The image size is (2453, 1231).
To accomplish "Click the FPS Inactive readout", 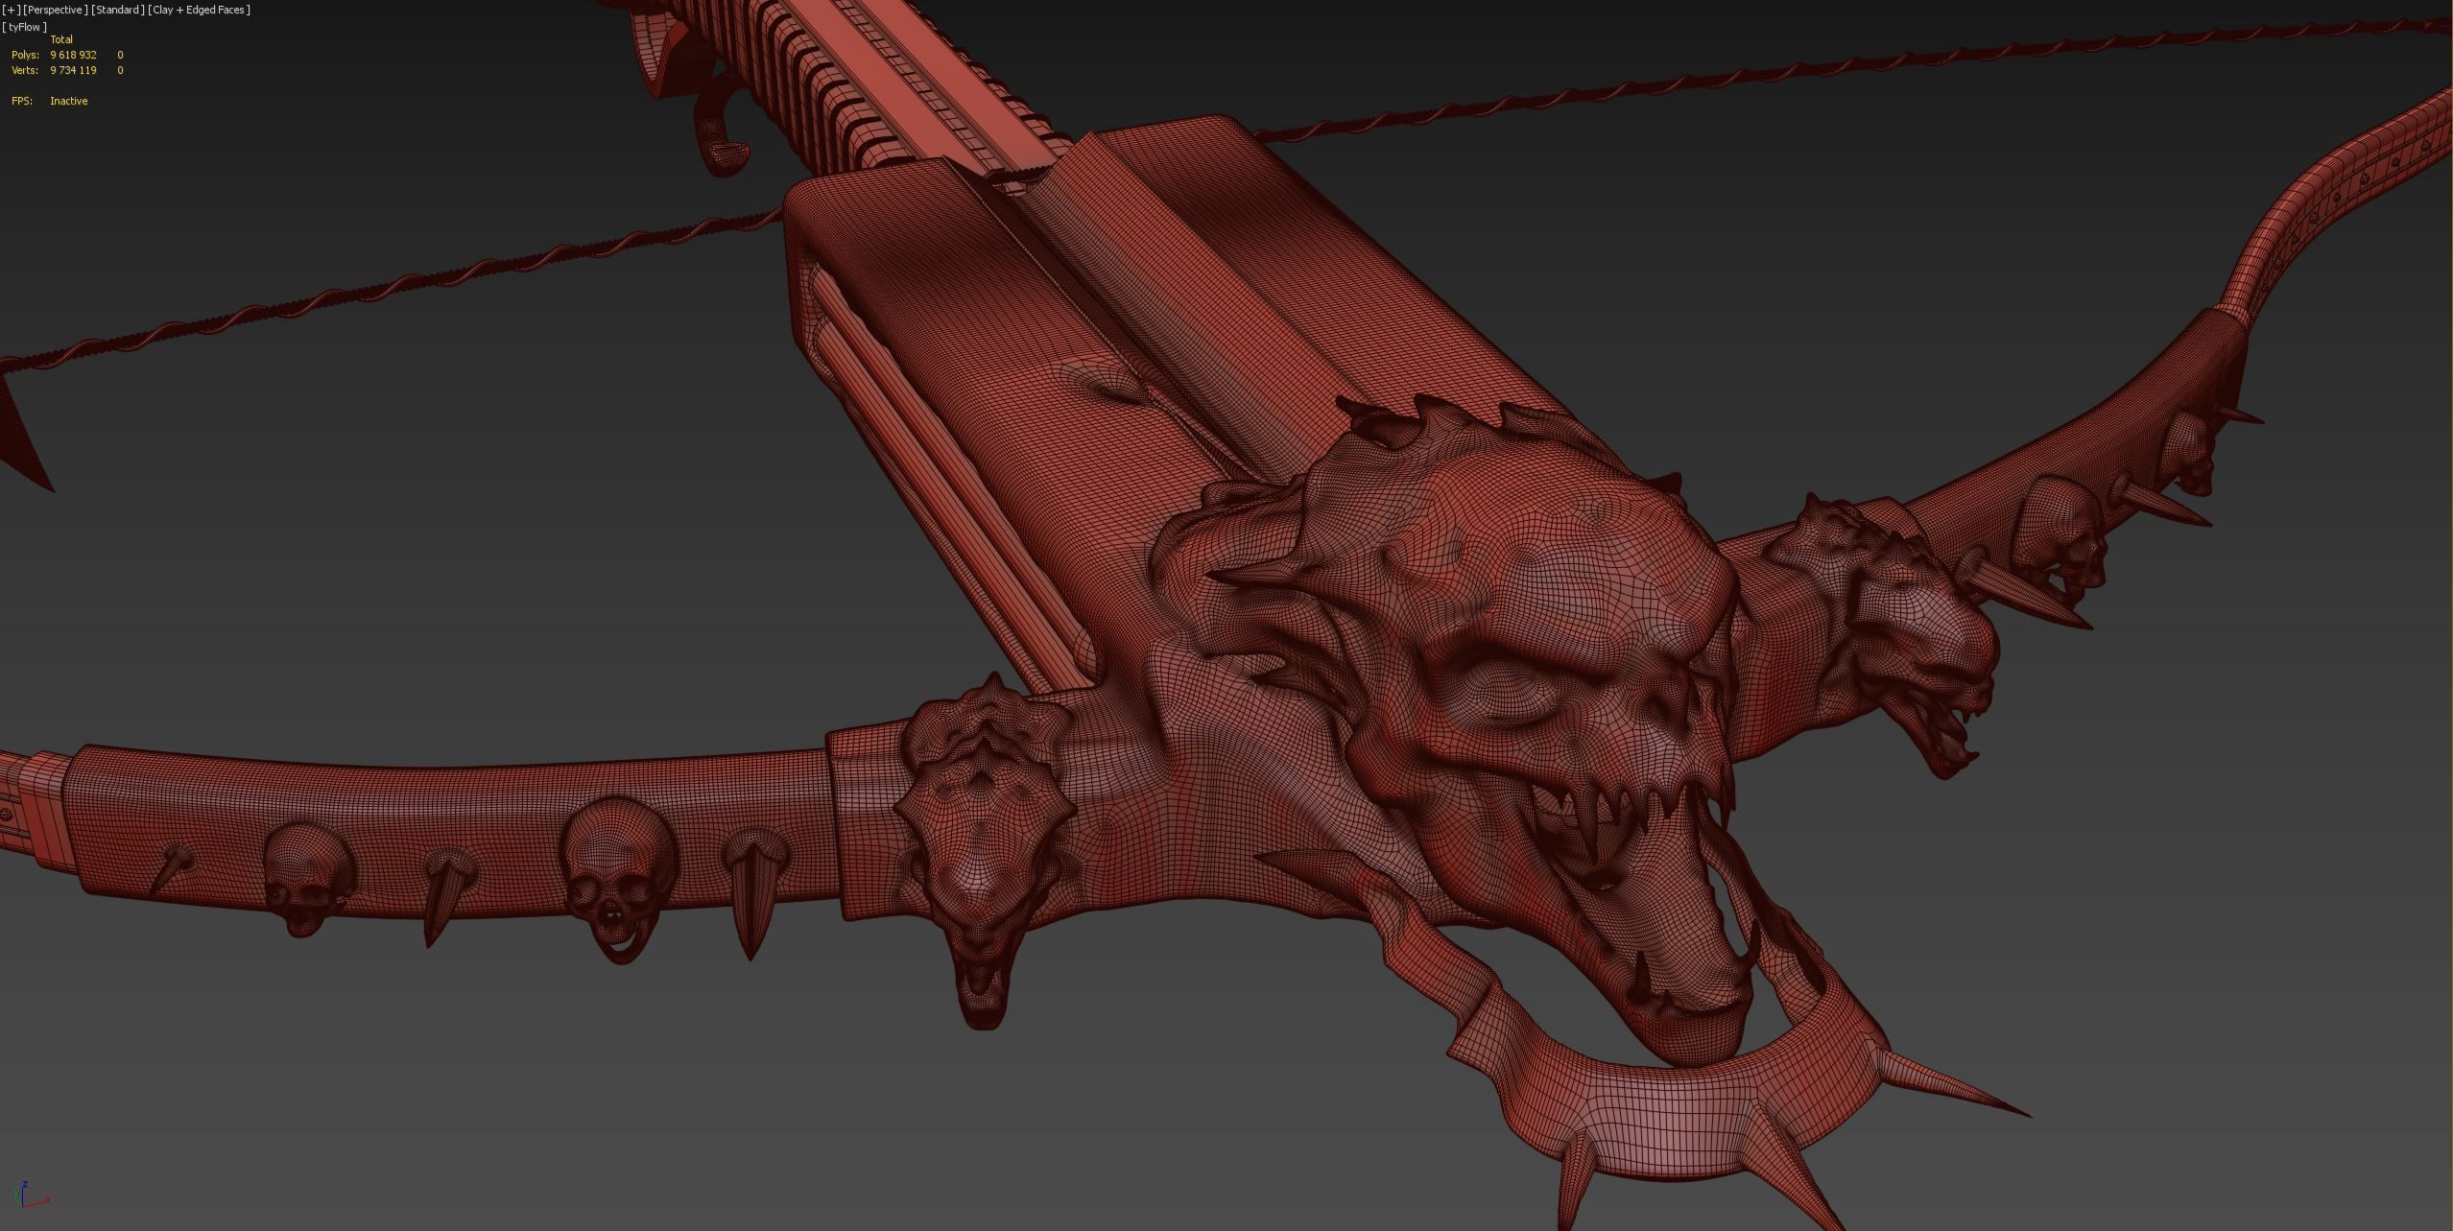I will [x=68, y=101].
